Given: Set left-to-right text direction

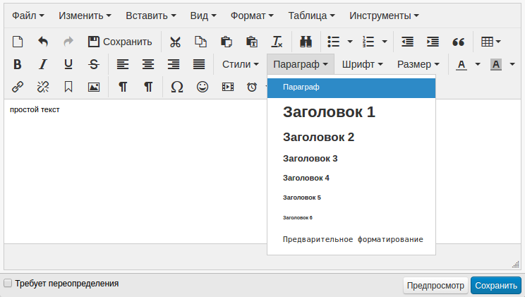Looking at the screenshot, I should point(123,87).
